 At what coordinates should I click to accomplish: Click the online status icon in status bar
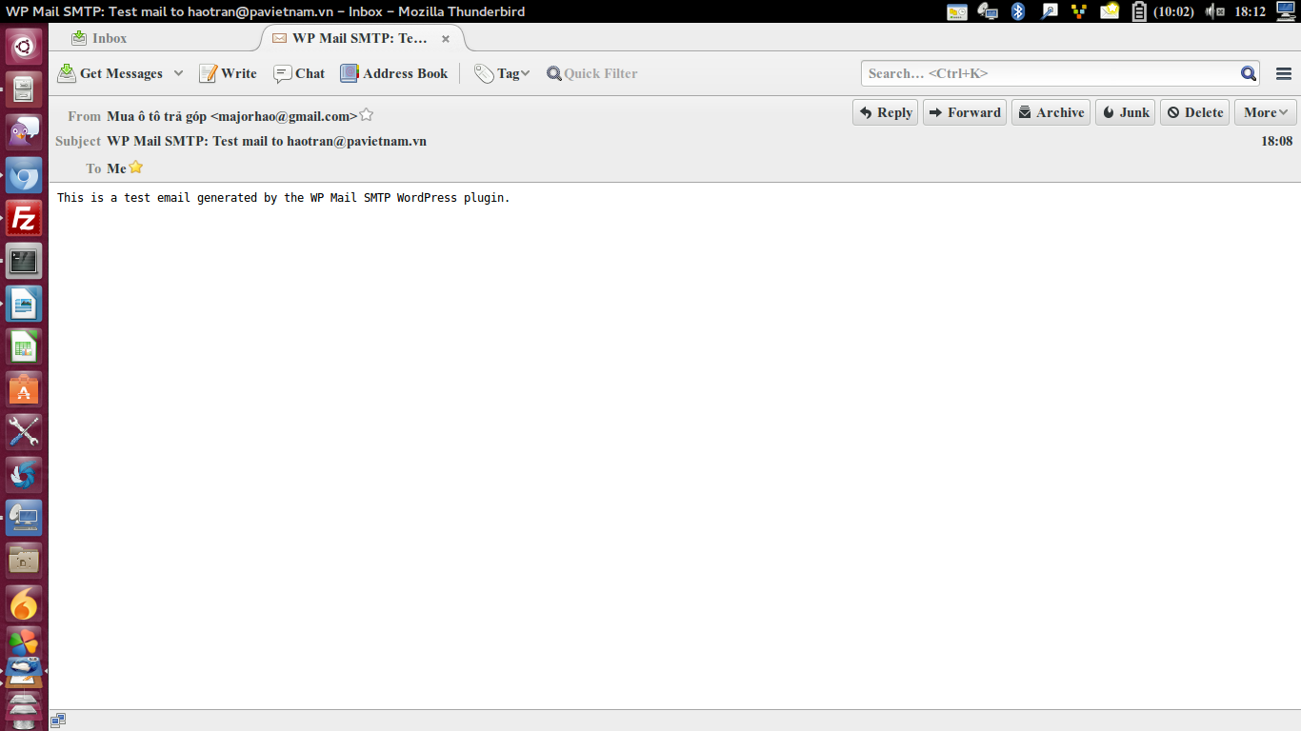58,721
